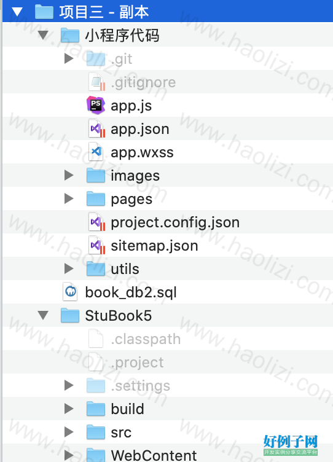This screenshot has width=333, height=462.
Task: Click the .gitignore text file icon
Action: coord(96,82)
